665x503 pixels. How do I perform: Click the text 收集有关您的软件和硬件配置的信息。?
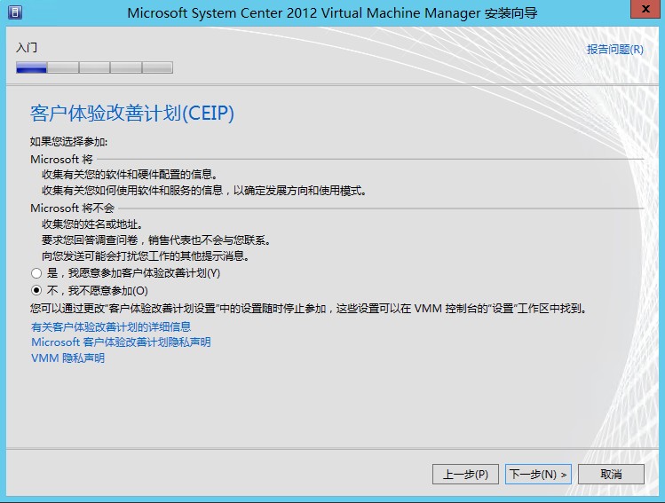pyautogui.click(x=130, y=175)
